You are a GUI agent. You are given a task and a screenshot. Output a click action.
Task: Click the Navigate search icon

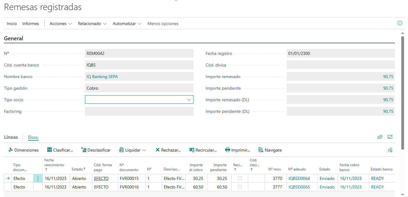point(261,150)
